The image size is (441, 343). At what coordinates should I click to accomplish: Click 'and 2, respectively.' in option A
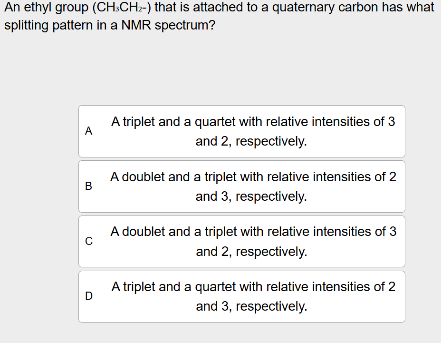251,141
